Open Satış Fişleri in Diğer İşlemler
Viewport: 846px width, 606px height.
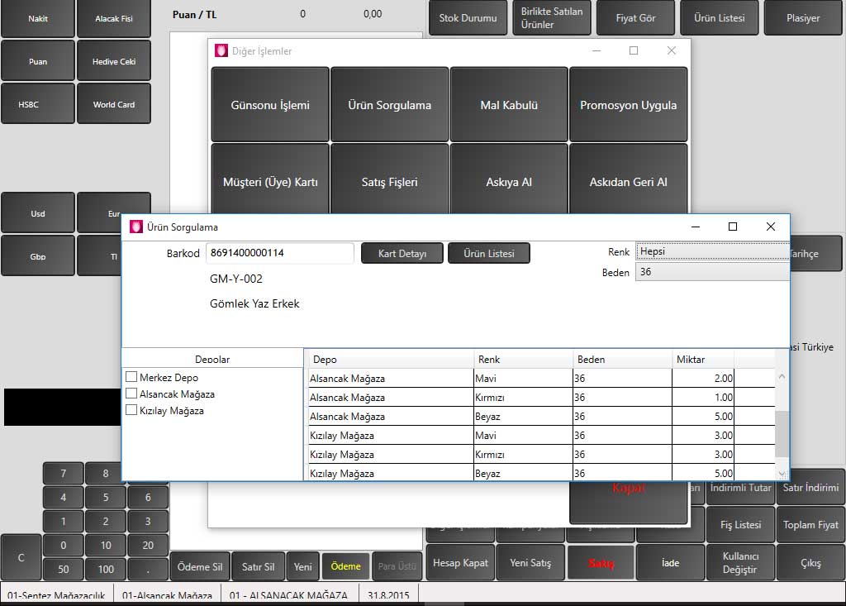coord(390,179)
